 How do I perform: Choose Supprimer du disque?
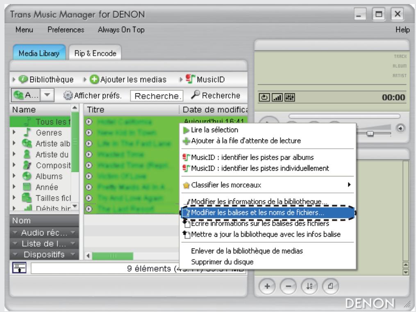click(x=268, y=262)
